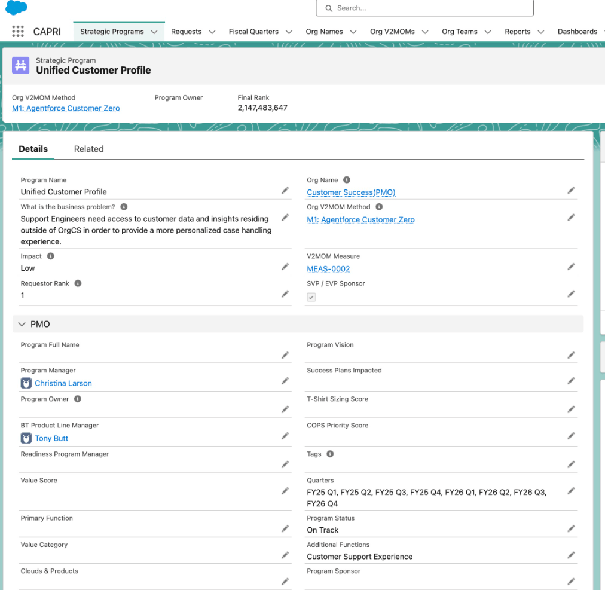Click Tony Butt avatar icon
This screenshot has width=605, height=590.
[26, 438]
